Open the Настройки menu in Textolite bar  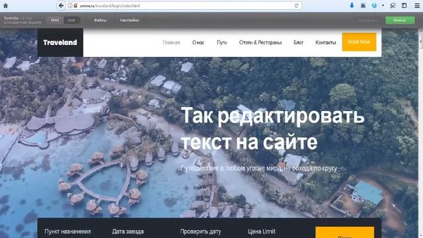pyautogui.click(x=130, y=20)
